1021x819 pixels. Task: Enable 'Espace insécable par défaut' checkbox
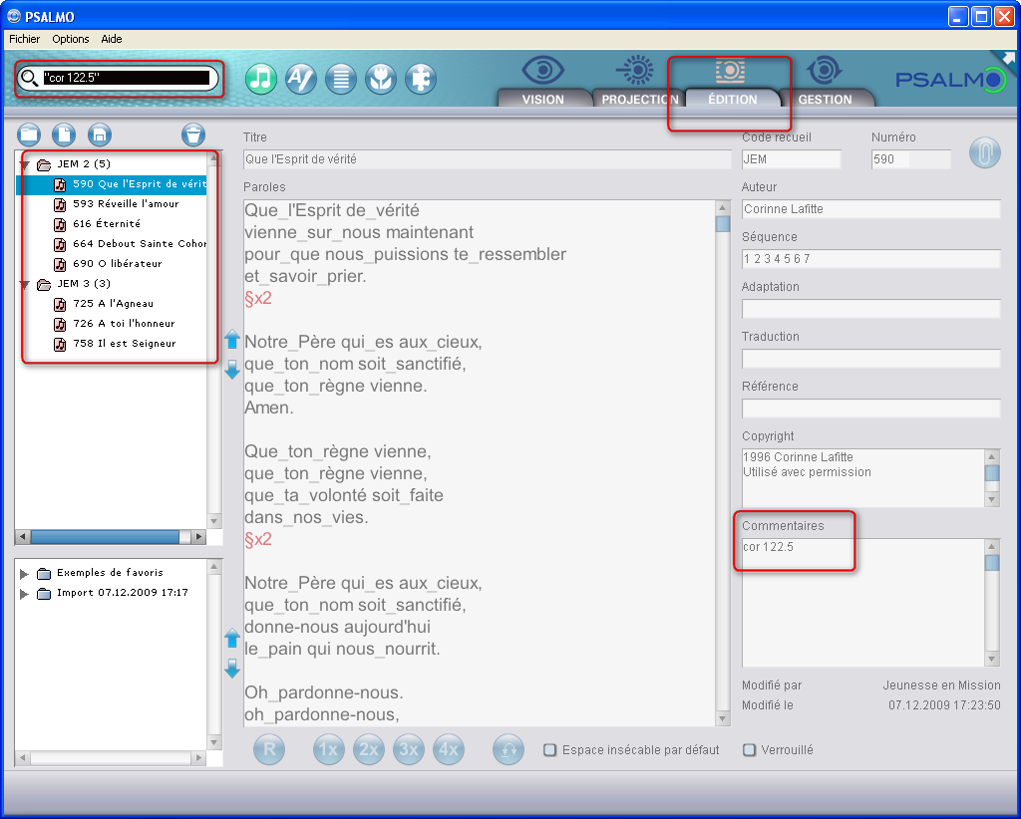pos(550,750)
